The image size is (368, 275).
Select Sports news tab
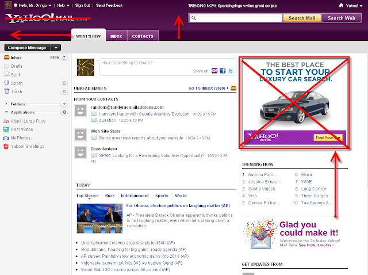coord(162,196)
